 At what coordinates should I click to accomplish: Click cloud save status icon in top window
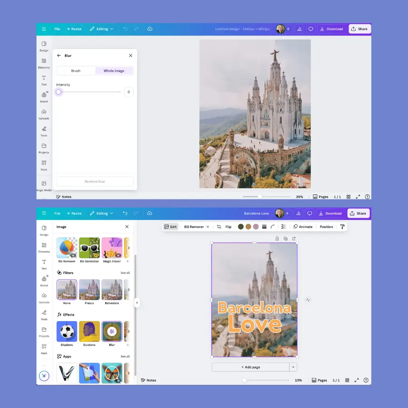(150, 29)
